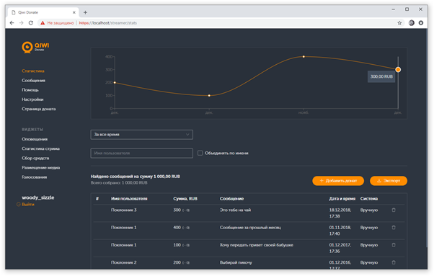Log out via Выйти link
The height and width of the screenshot is (276, 434).
click(x=28, y=205)
